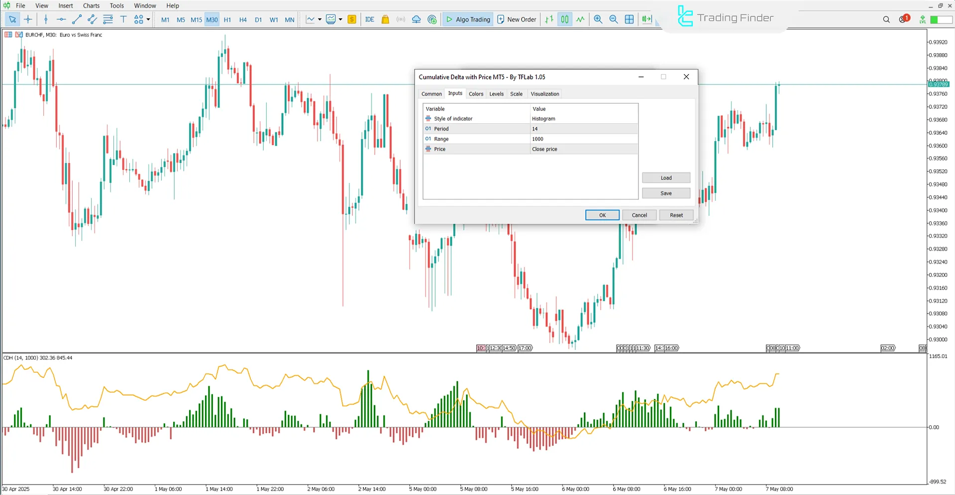Image resolution: width=955 pixels, height=495 pixels.
Task: Open the line chart type dropdown
Action: 320,19
